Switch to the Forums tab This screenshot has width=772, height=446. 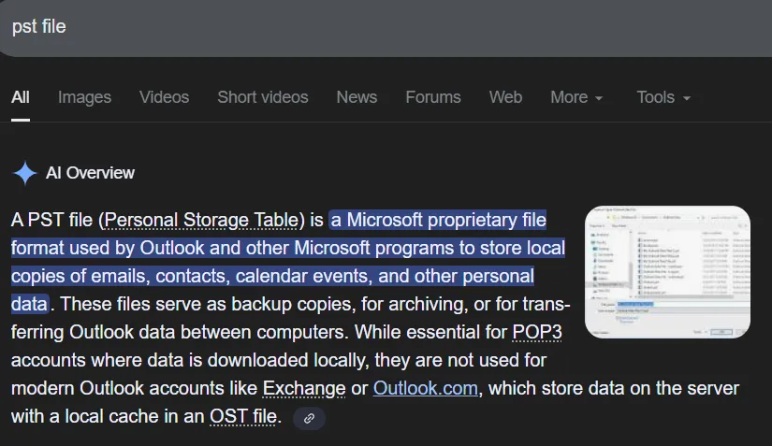pyautogui.click(x=432, y=97)
